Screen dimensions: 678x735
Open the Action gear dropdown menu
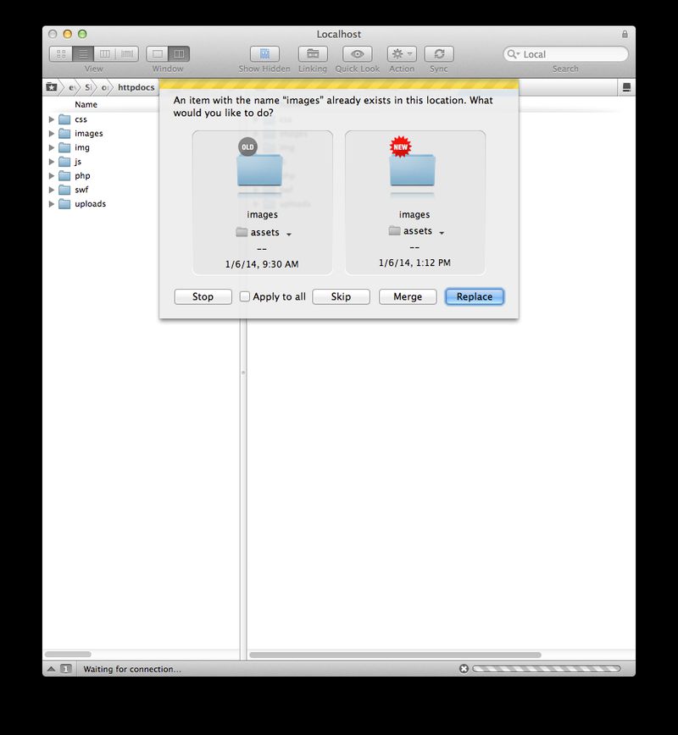[402, 54]
